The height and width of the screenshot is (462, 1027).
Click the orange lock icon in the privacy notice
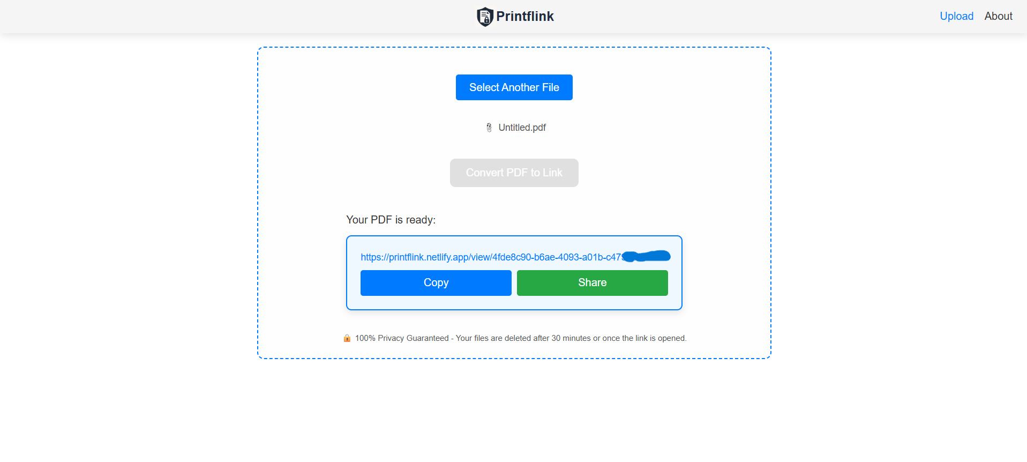click(346, 338)
